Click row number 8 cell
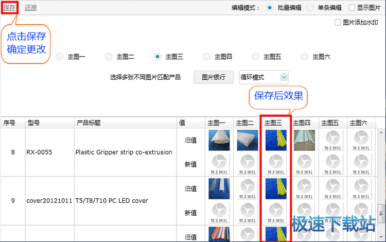 [x=13, y=152]
